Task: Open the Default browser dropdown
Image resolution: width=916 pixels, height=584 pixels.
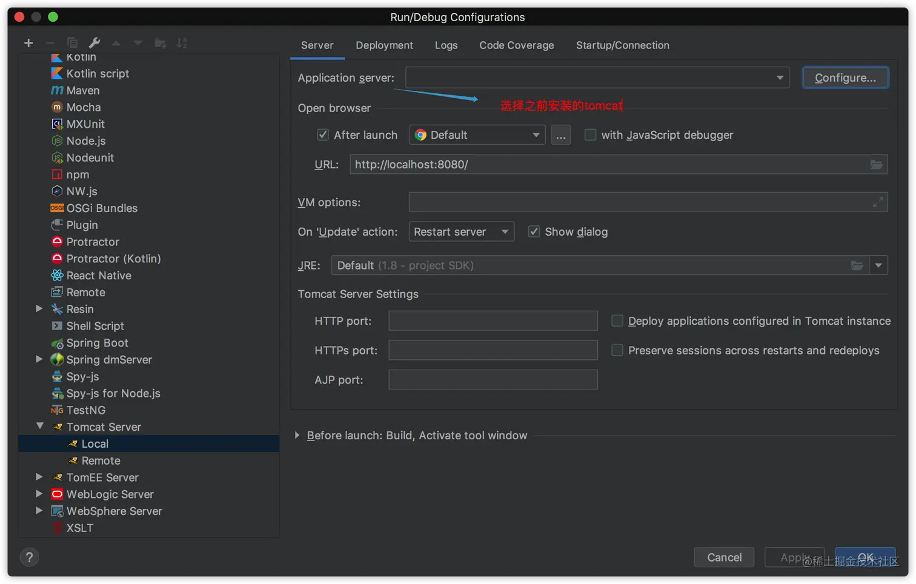Action: 477,135
